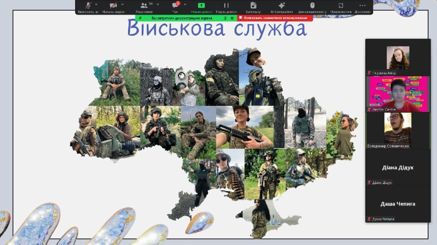Expand video options arrow beside camera
Screen dimensions: 437x245
tap(122, 4)
